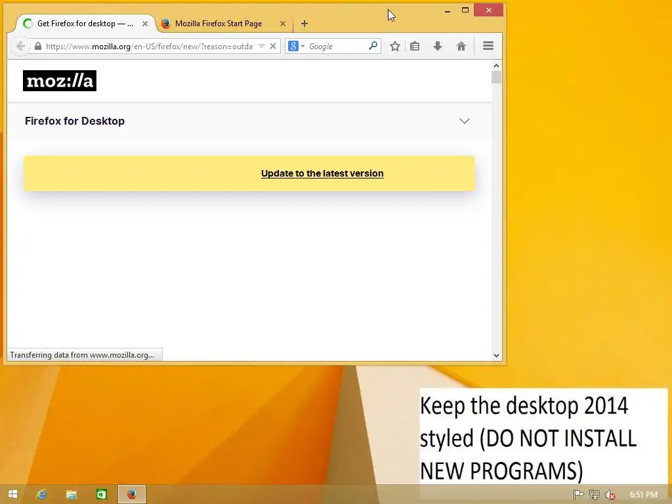
Task: Click the address bar URL field
Action: 149,47
